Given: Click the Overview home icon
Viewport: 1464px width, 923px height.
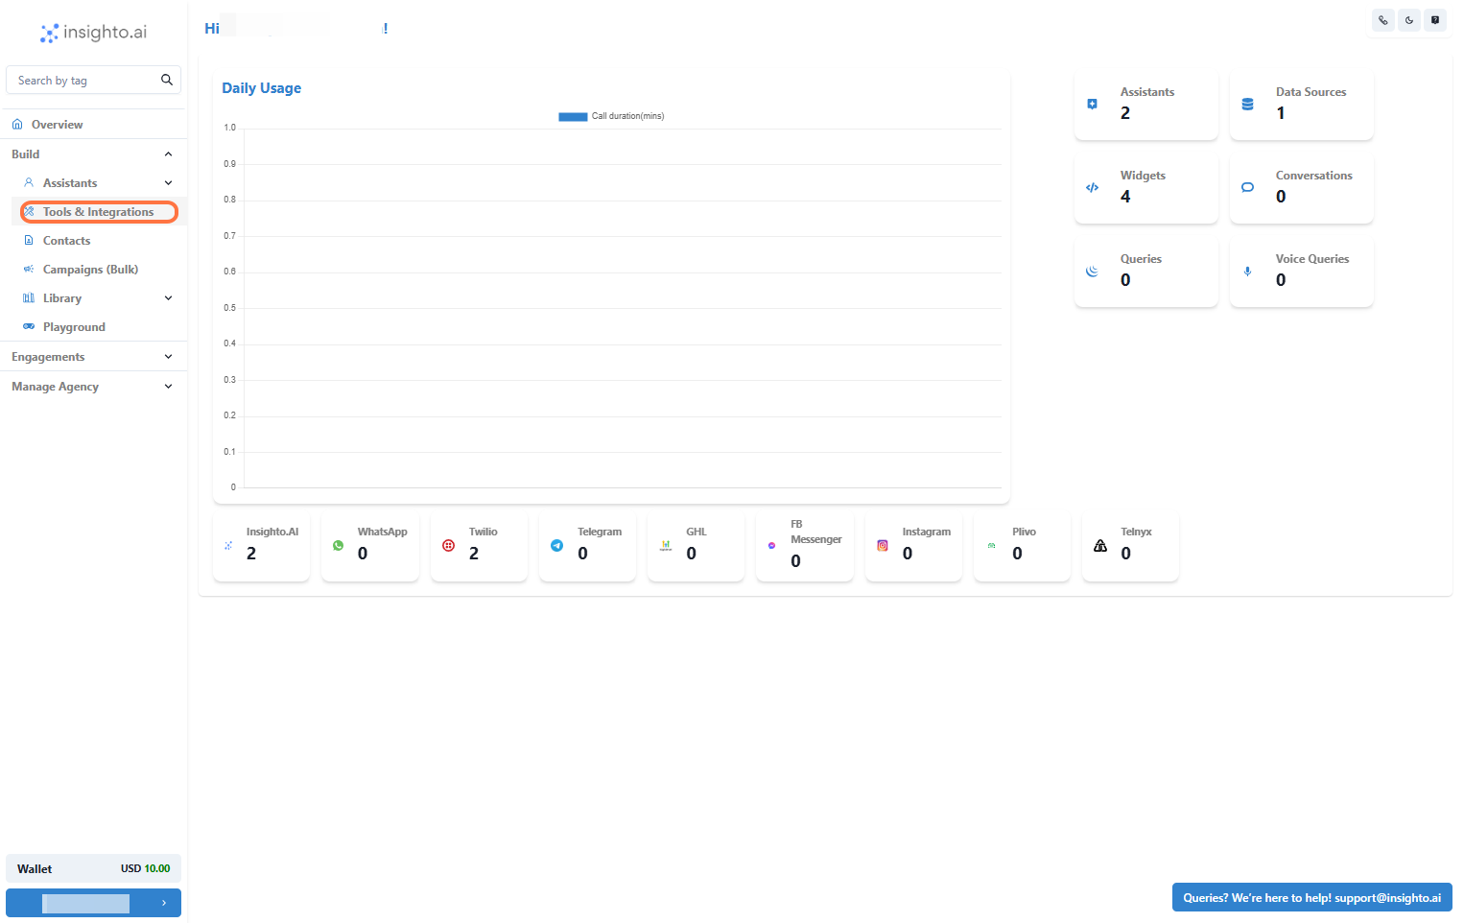Looking at the screenshot, I should click(x=17, y=125).
